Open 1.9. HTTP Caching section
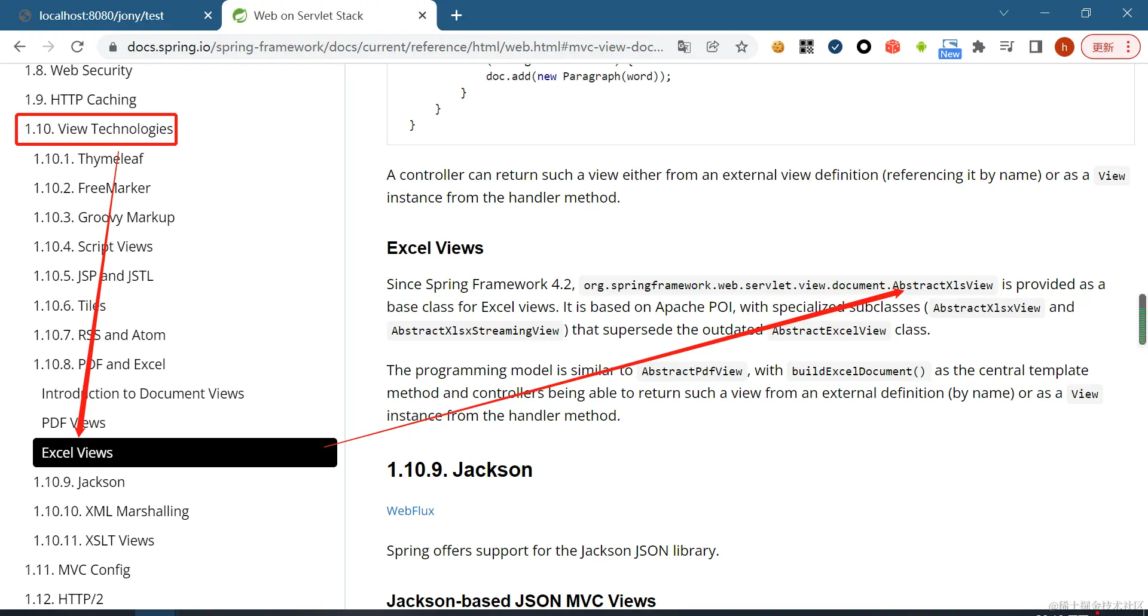Image resolution: width=1148 pixels, height=616 pixels. click(x=80, y=100)
